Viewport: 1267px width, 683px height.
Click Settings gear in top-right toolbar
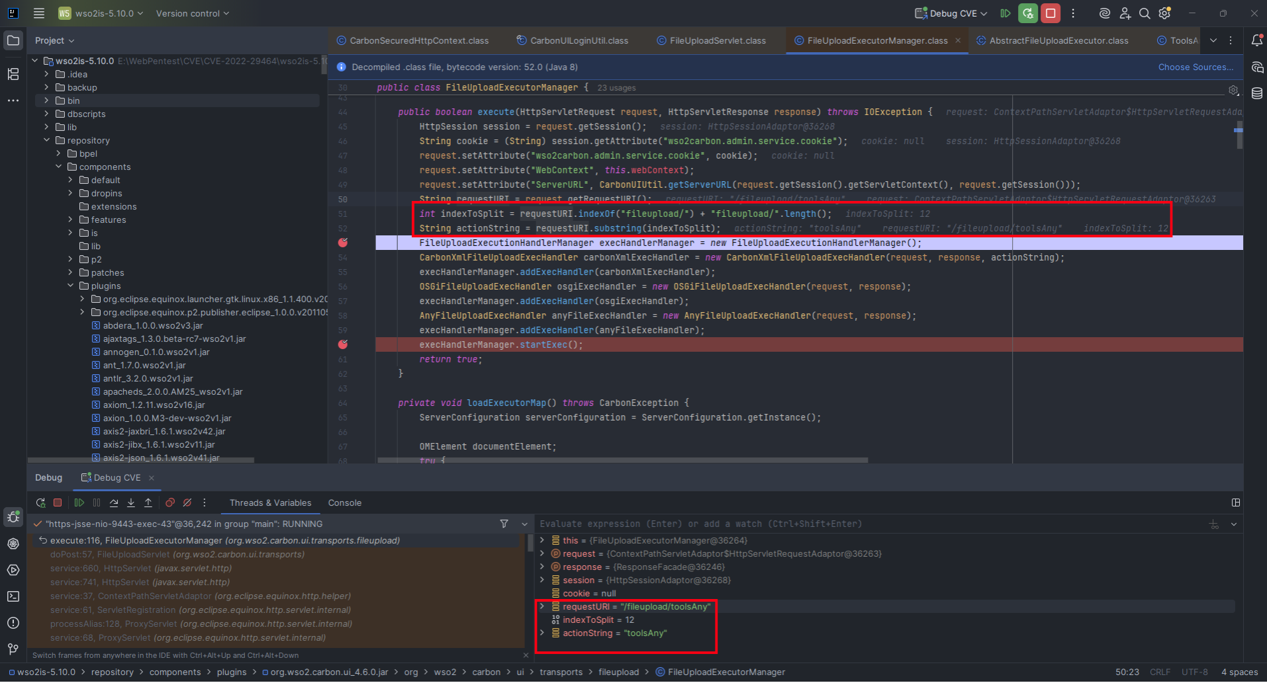pos(1164,13)
